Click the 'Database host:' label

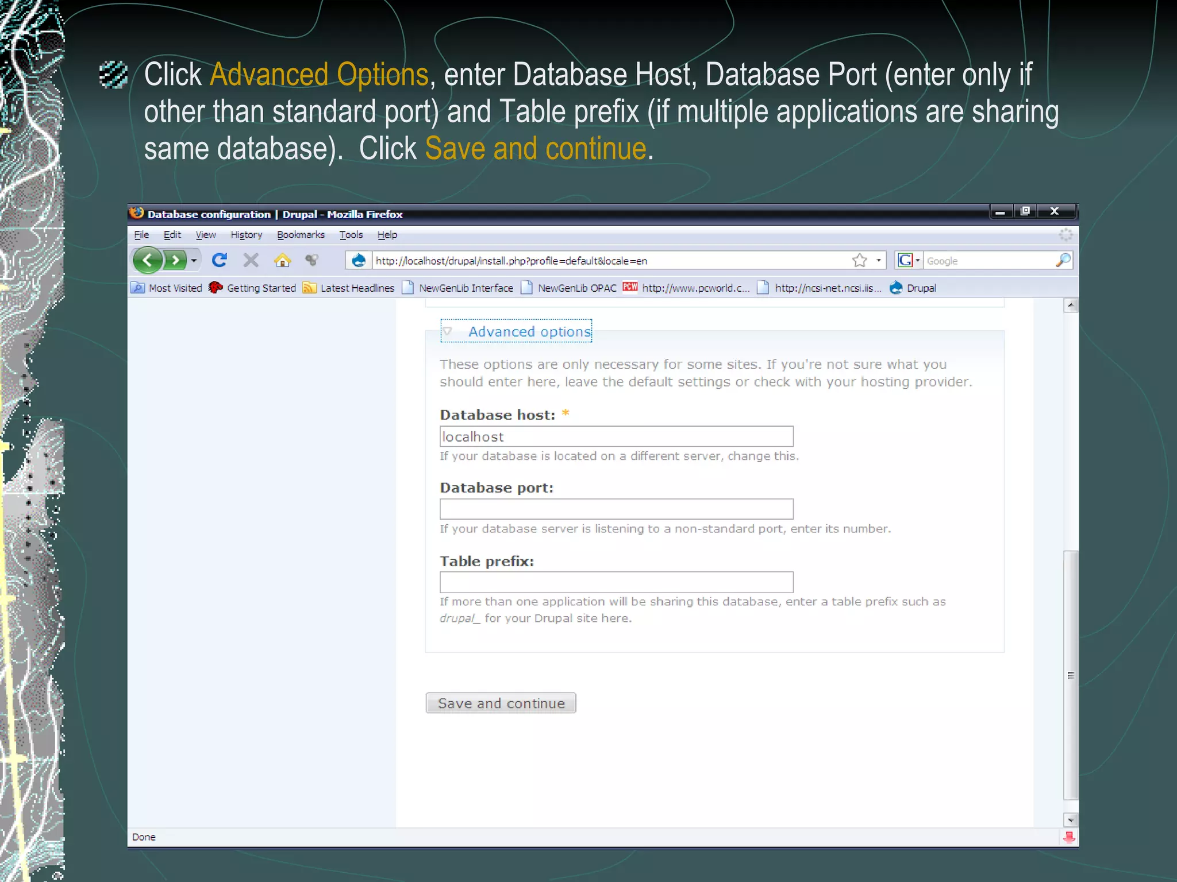498,415
